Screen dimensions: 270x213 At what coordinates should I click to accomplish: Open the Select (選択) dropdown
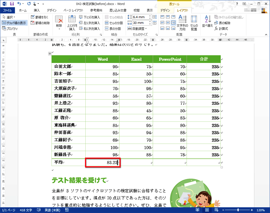click(x=9, y=17)
